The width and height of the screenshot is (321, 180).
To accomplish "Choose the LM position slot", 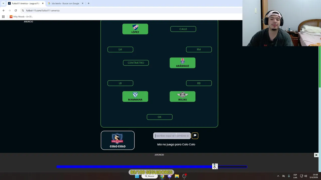I will (x=120, y=49).
